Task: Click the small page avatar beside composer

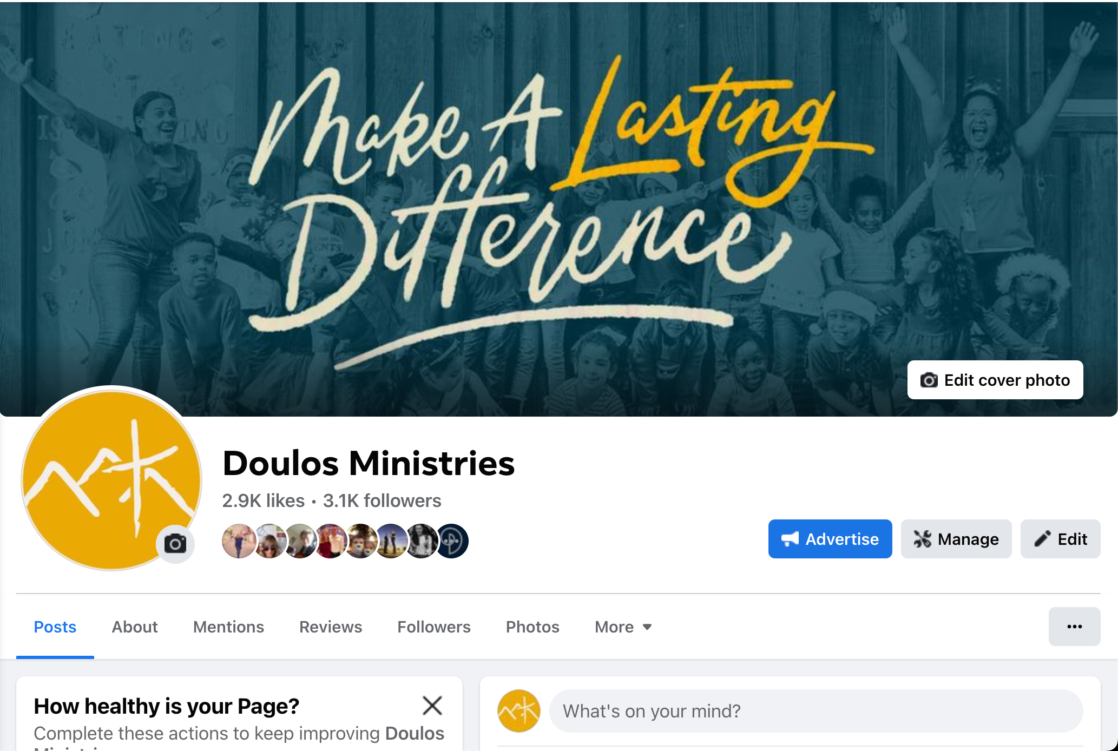Action: tap(518, 711)
